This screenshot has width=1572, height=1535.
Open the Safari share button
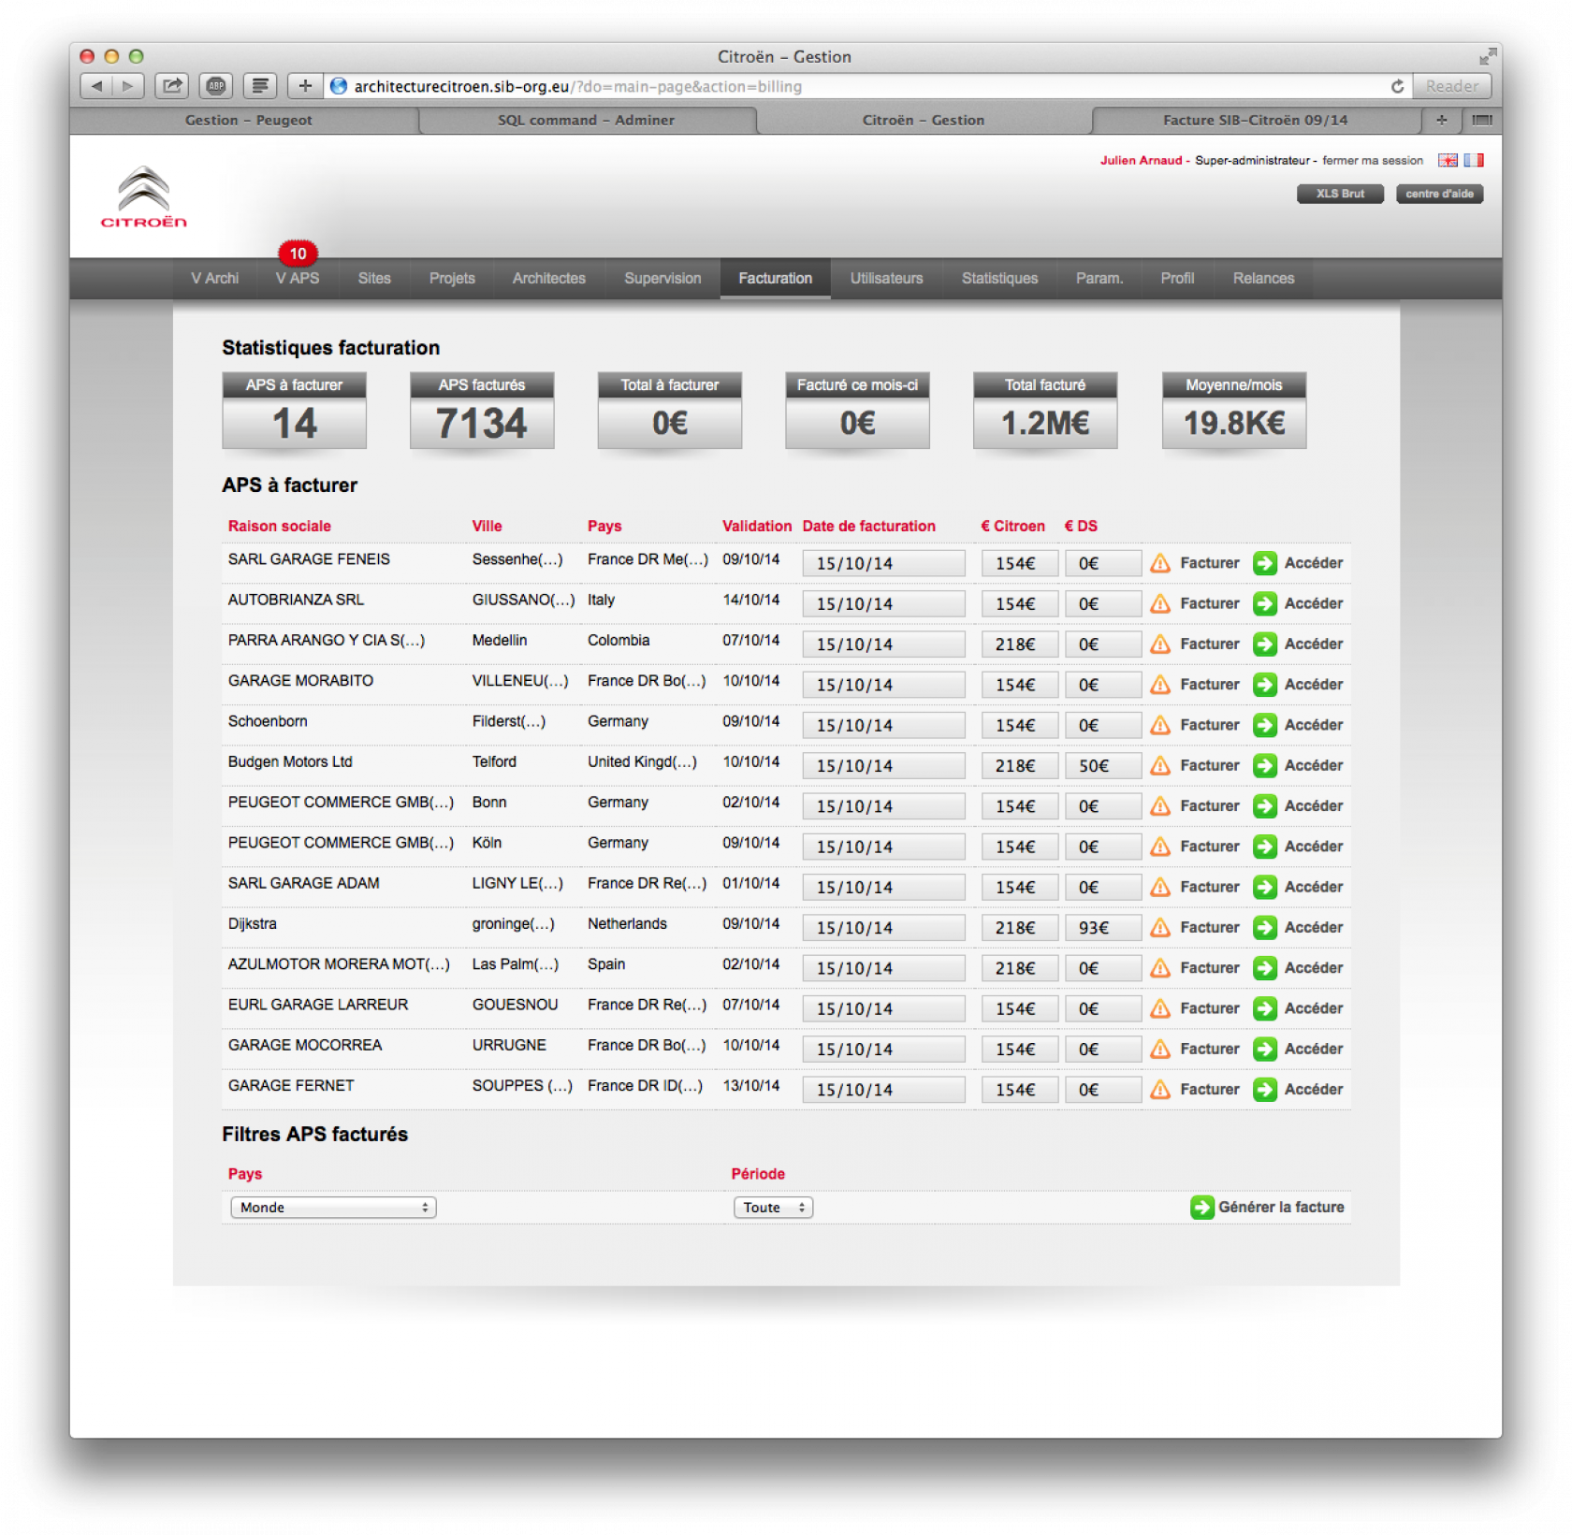[x=172, y=86]
